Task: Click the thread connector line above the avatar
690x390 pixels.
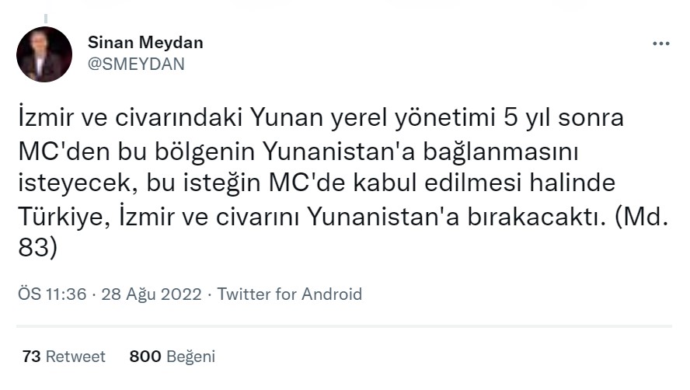Action: tap(44, 17)
